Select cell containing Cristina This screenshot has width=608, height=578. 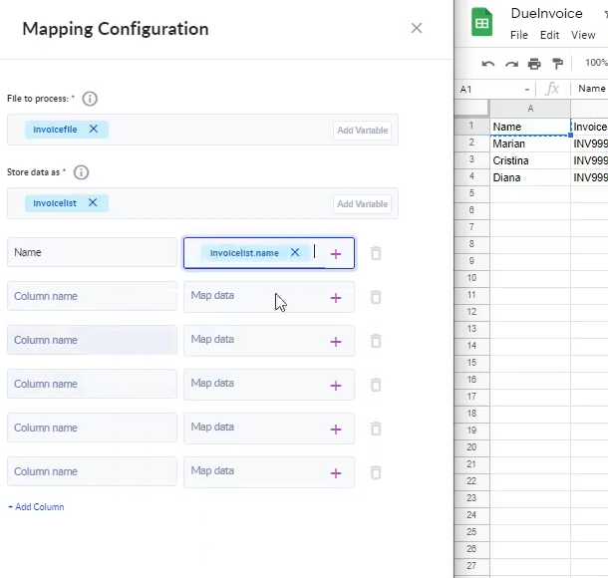coord(530,160)
